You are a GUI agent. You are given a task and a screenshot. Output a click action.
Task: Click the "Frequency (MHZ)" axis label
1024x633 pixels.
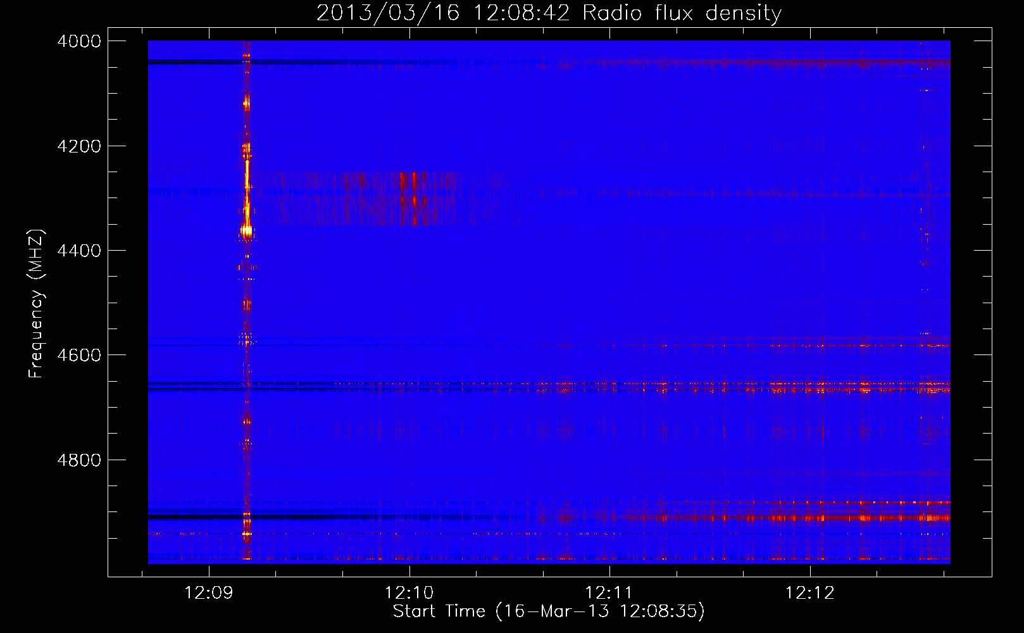point(37,304)
